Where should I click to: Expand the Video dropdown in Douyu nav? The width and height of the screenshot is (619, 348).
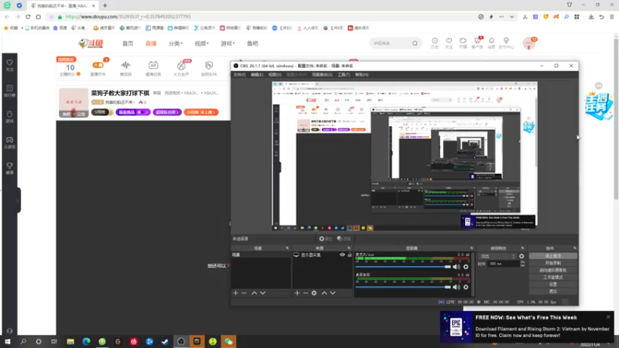pyautogui.click(x=201, y=43)
